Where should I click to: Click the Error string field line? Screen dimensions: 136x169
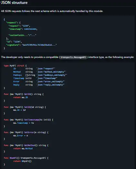pyautogui.click(x=39, y=82)
